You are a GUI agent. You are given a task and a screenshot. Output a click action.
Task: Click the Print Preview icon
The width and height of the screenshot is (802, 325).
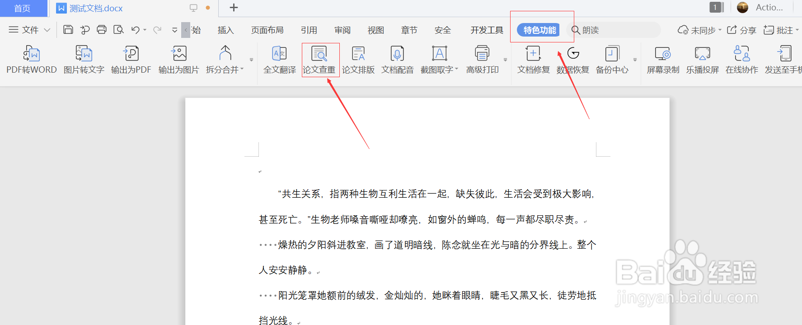point(118,30)
